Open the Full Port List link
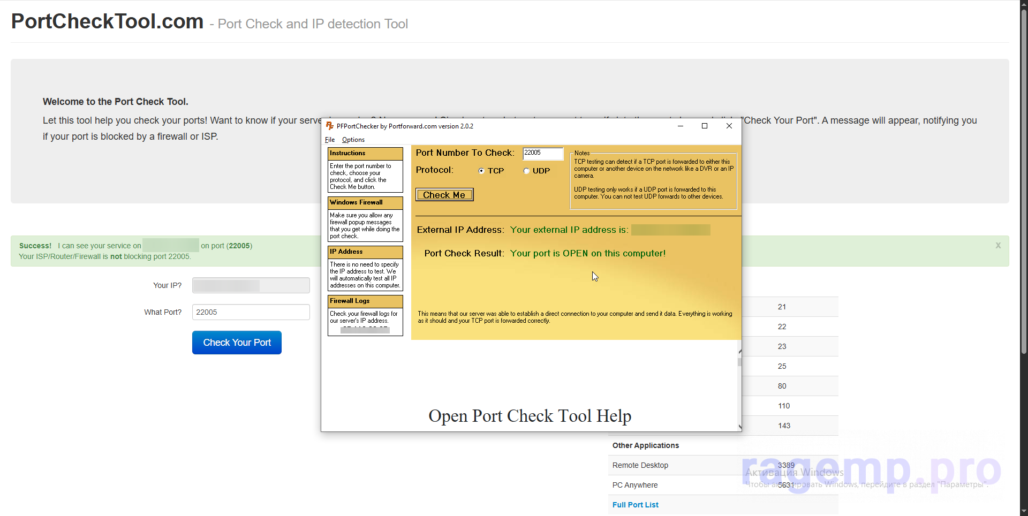The height and width of the screenshot is (516, 1028). tap(636, 505)
